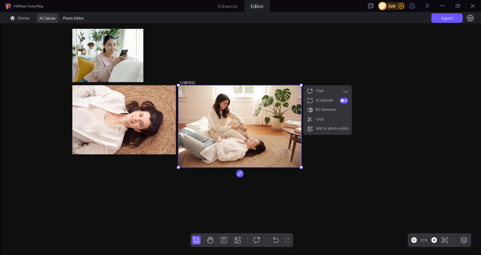
Task: Click the Export button
Action: coord(447,18)
